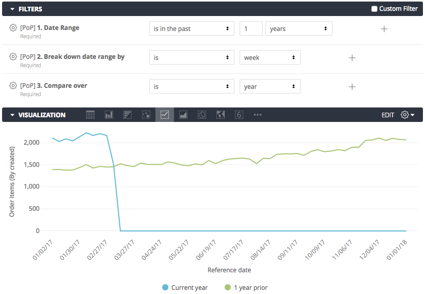Switch to column chart visualization
Image resolution: width=425 pixels, height=294 pixels.
[x=109, y=115]
